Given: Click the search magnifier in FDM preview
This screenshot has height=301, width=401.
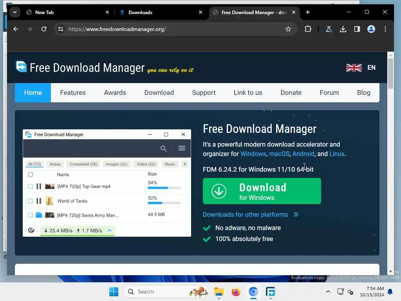Looking at the screenshot, I should (163, 149).
